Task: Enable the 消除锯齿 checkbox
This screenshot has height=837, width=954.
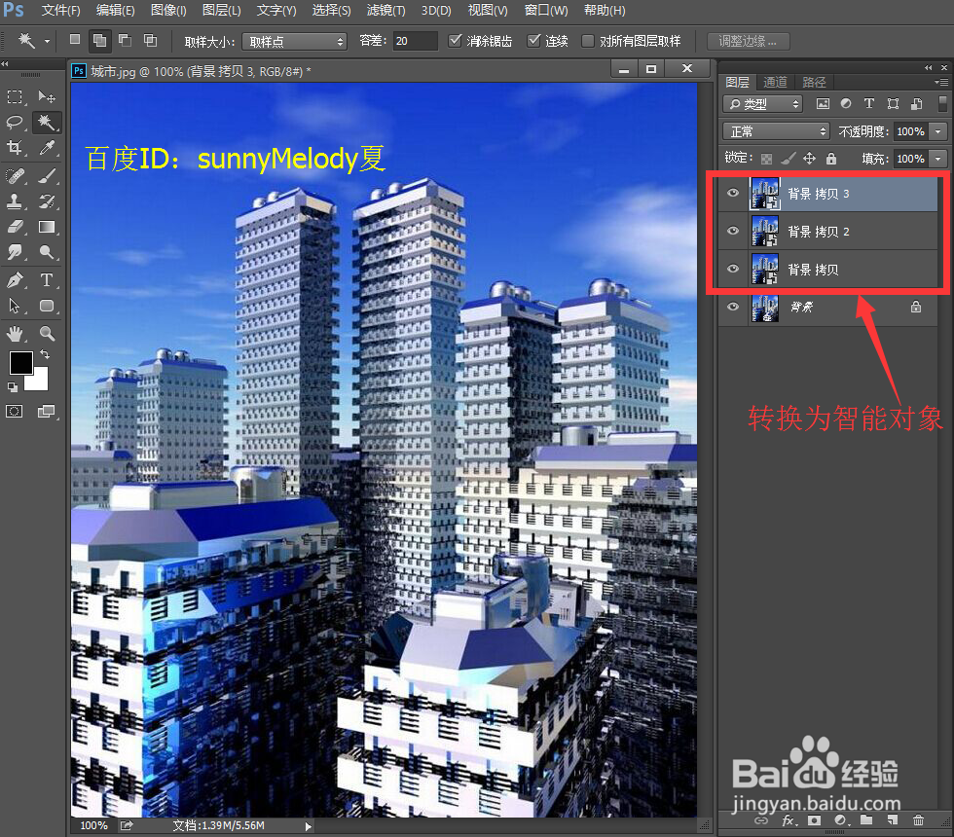Action: pos(455,40)
